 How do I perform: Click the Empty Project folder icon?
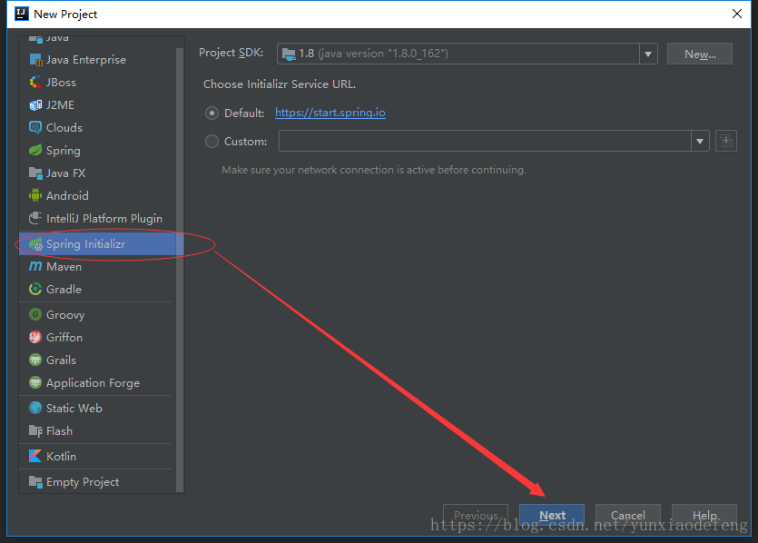tap(35, 481)
